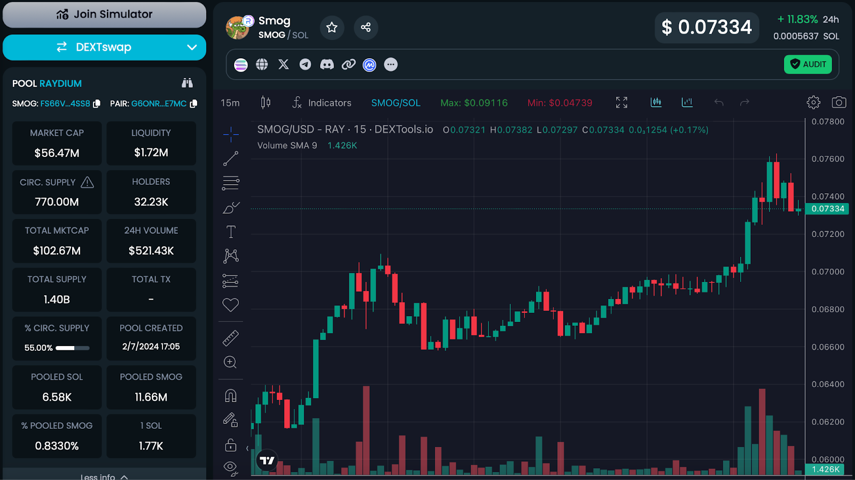Take a chart snapshot with the camera
The height and width of the screenshot is (480, 855).
(x=839, y=103)
